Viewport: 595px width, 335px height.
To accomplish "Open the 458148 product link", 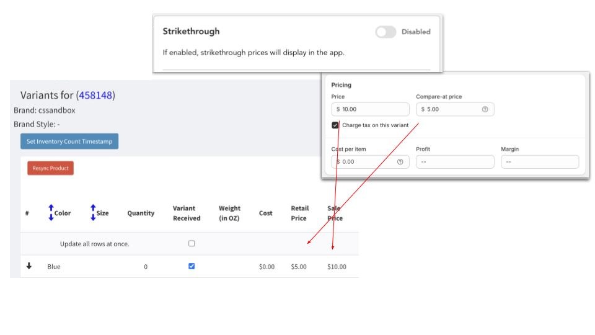I will pyautogui.click(x=95, y=96).
